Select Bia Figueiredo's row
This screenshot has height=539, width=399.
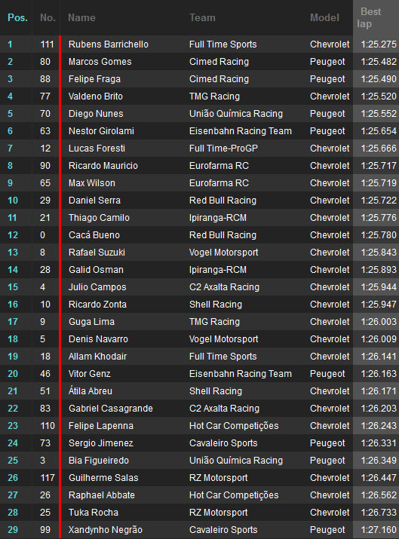click(x=199, y=461)
